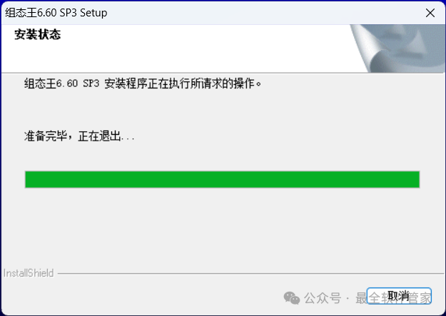Click the 安装状态 heading
446x316 pixels.
pyautogui.click(x=37, y=34)
